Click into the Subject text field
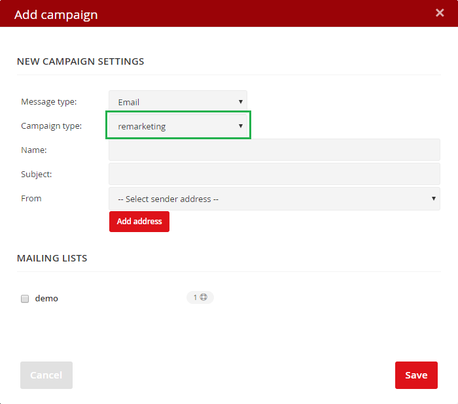Image resolution: width=458 pixels, height=404 pixels. coord(274,174)
